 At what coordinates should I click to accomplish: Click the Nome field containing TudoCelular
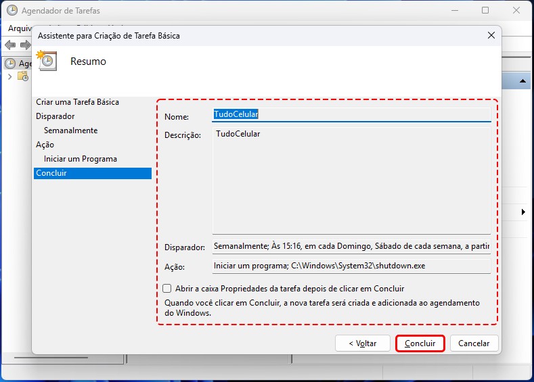(351, 115)
